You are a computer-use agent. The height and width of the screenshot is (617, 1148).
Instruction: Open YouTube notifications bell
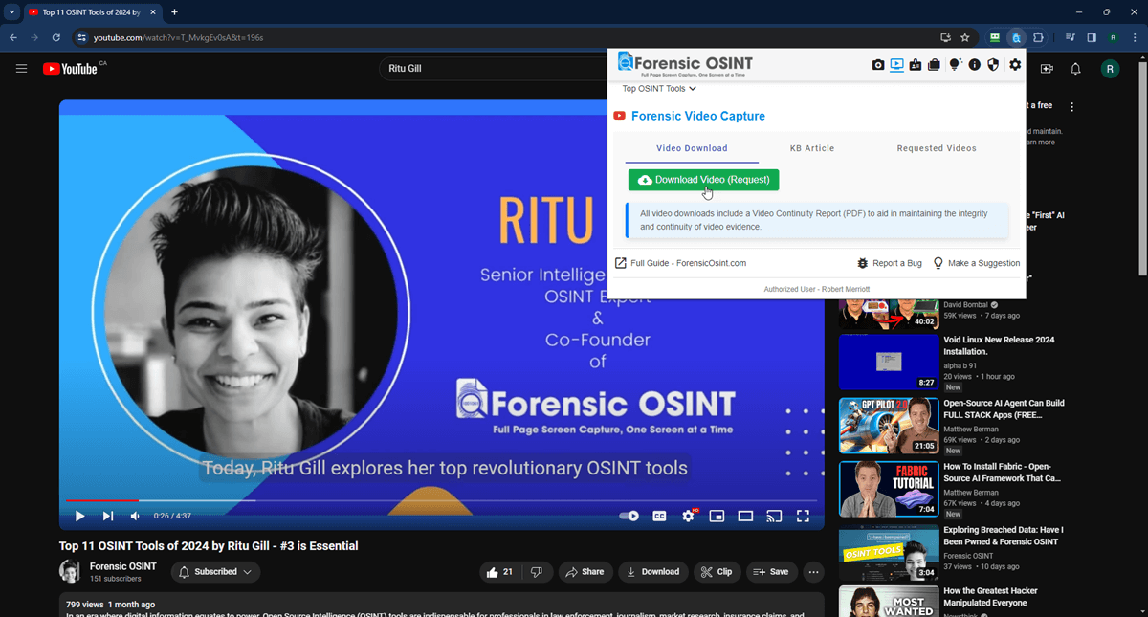pyautogui.click(x=1075, y=69)
